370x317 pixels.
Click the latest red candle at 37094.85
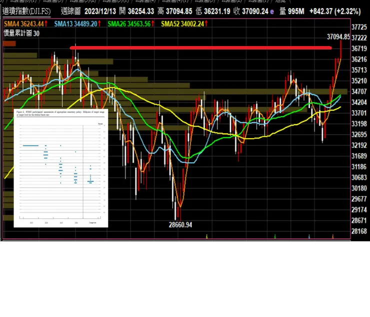pyautogui.click(x=340, y=50)
